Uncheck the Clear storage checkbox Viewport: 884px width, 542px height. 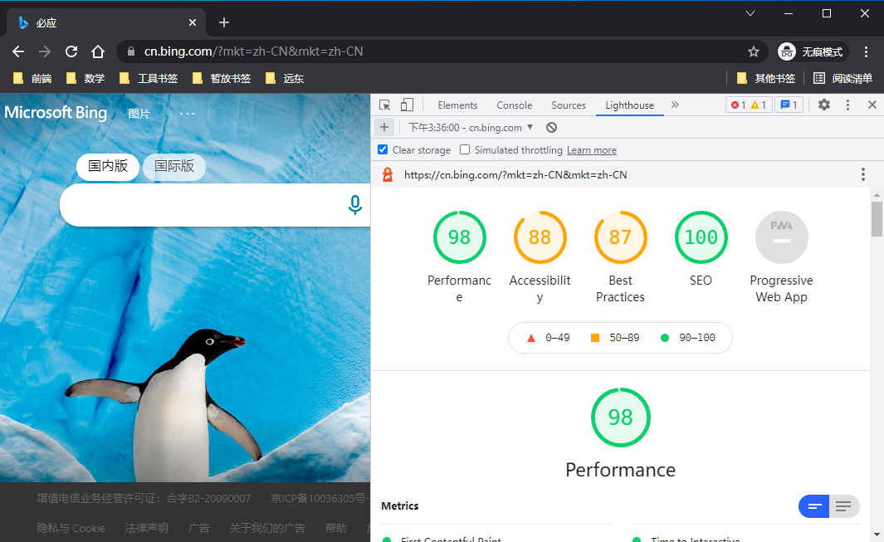[x=383, y=150]
